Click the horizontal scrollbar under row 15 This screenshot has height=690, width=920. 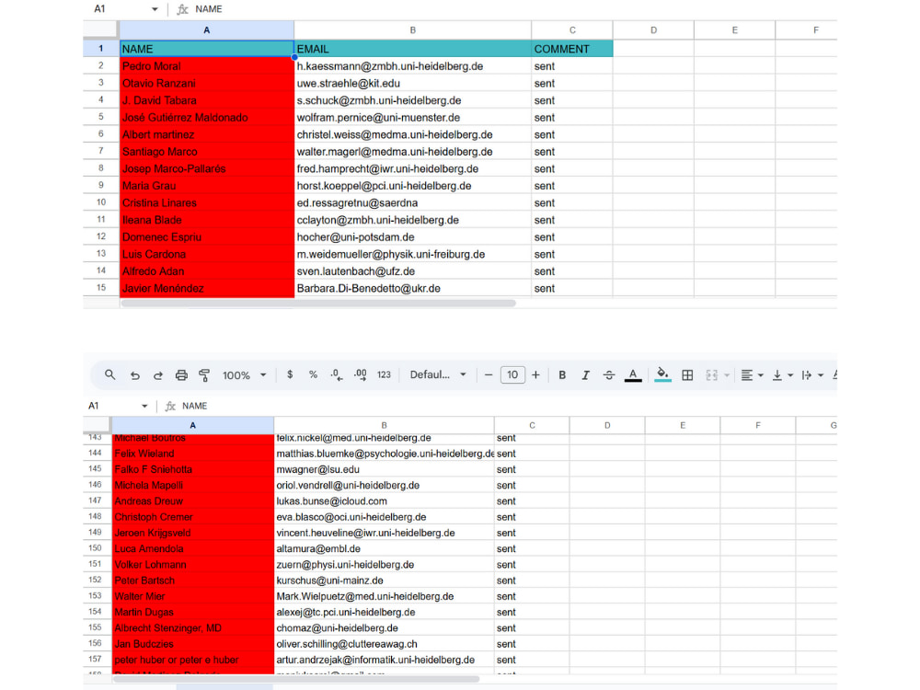tap(318, 304)
